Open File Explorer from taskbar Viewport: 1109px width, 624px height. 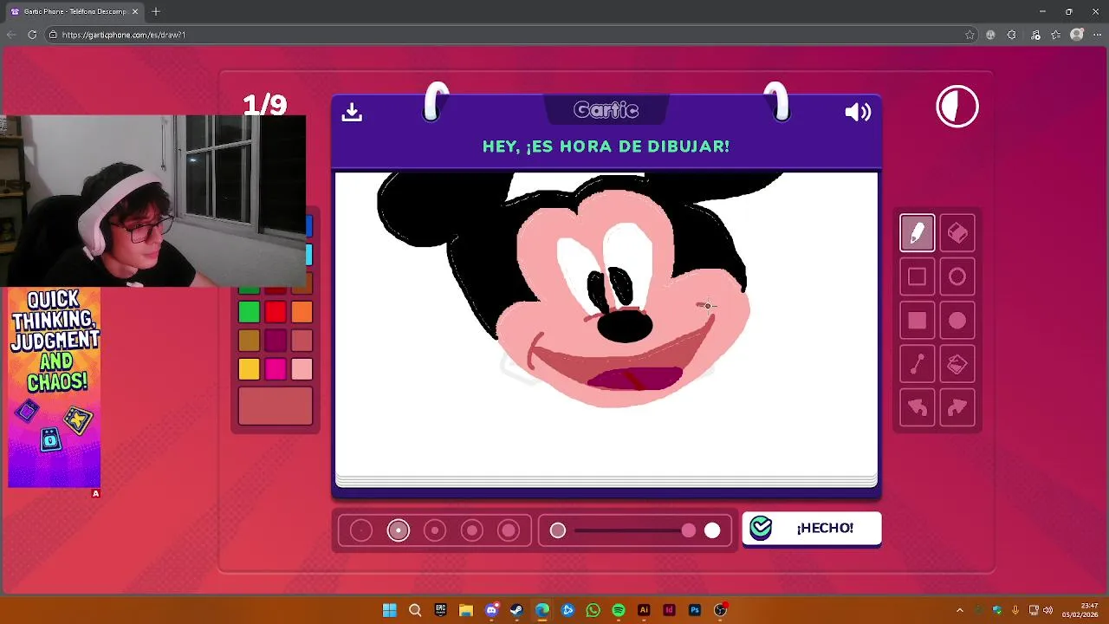click(465, 610)
